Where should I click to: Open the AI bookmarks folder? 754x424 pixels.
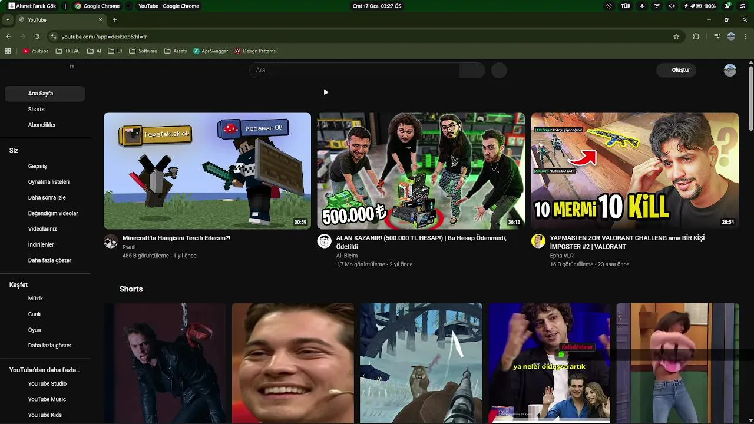[x=94, y=51]
